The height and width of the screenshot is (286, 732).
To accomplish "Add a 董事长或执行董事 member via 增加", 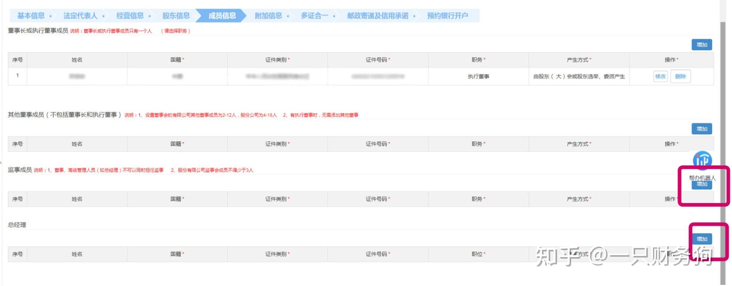I will point(702,45).
